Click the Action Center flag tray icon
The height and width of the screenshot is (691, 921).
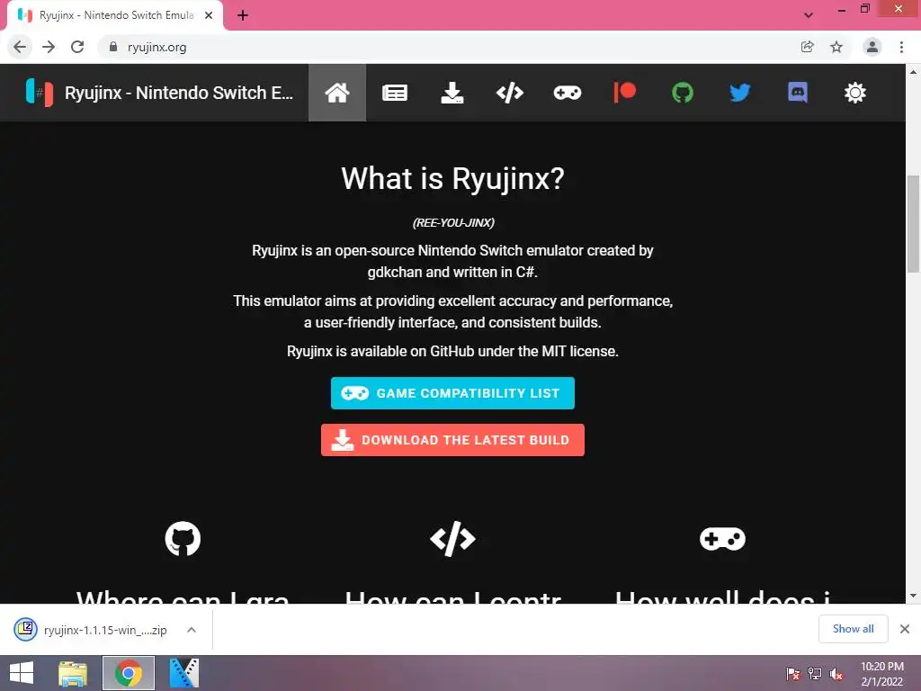tap(793, 674)
